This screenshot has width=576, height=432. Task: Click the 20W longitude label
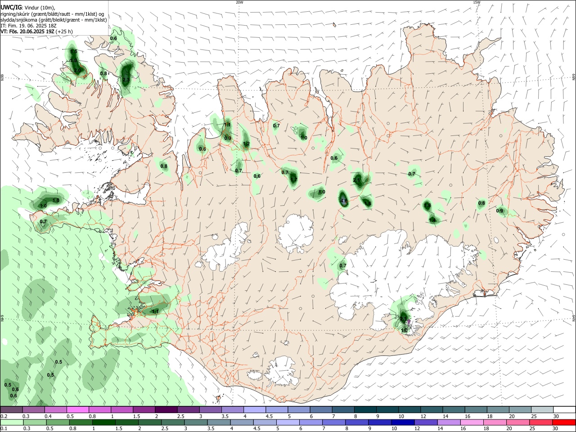[x=239, y=2]
